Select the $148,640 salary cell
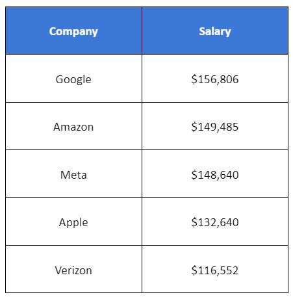This screenshot has width=293, height=297. click(x=215, y=174)
